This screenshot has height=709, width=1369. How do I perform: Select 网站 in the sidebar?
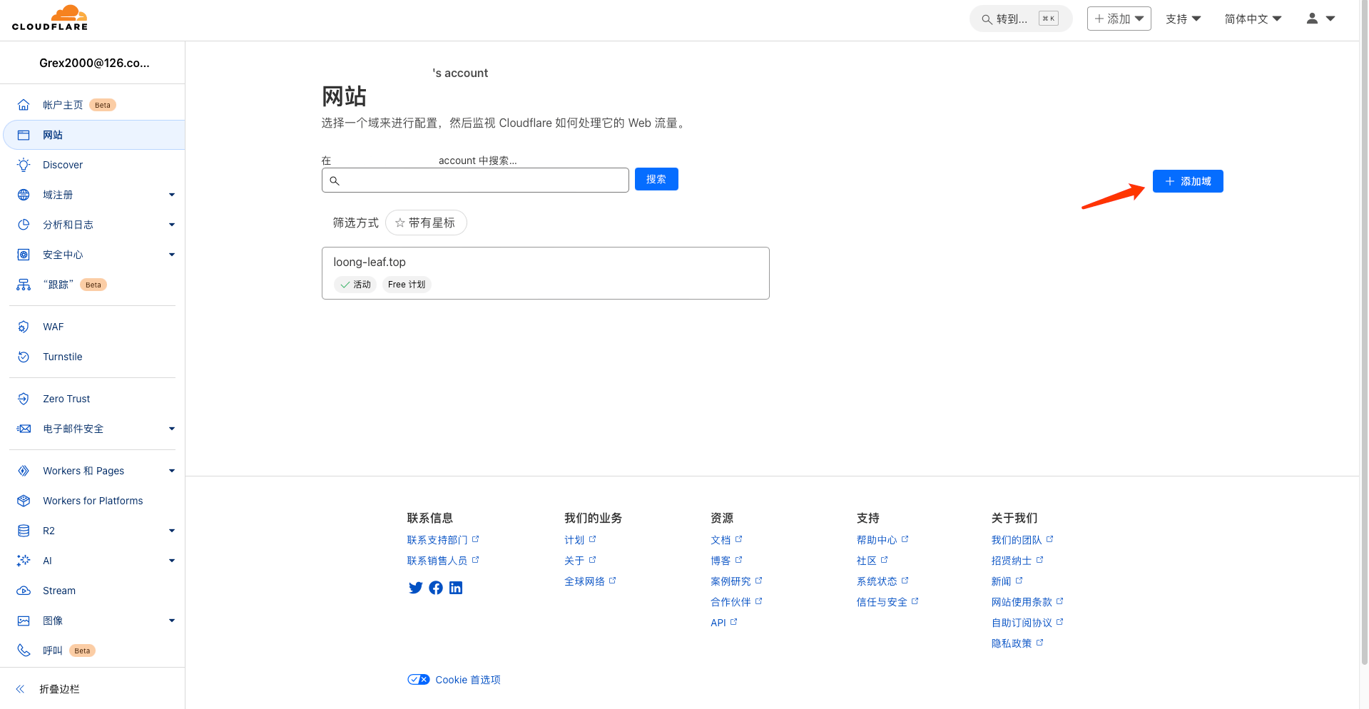click(x=94, y=135)
